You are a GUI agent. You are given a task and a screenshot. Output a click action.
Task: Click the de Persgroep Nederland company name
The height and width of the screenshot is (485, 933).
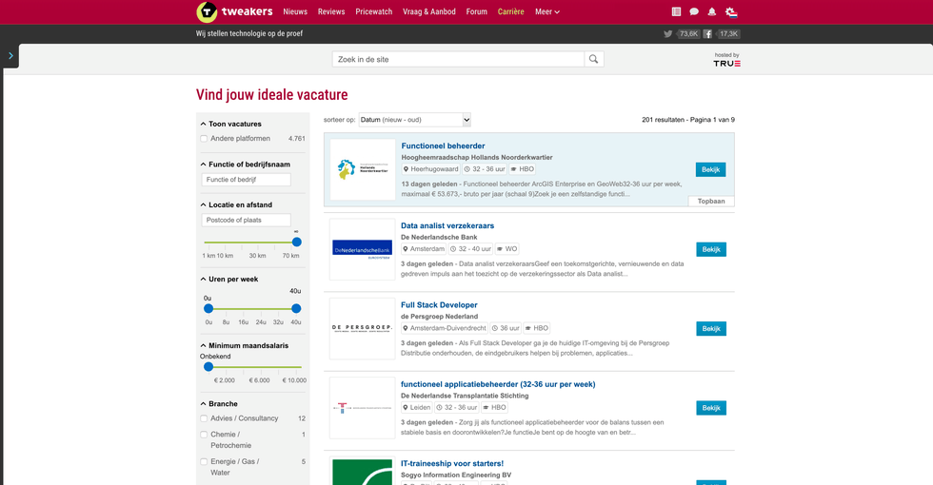pos(439,316)
